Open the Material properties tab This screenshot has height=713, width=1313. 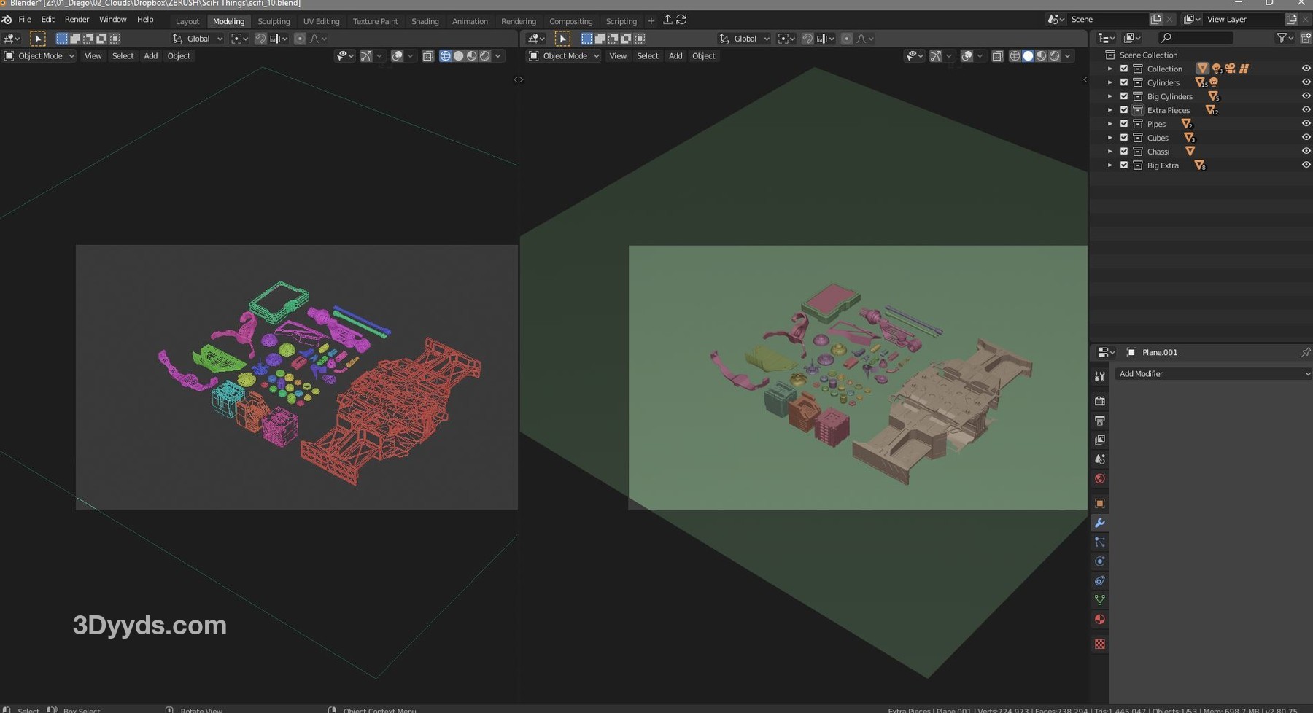click(x=1099, y=620)
